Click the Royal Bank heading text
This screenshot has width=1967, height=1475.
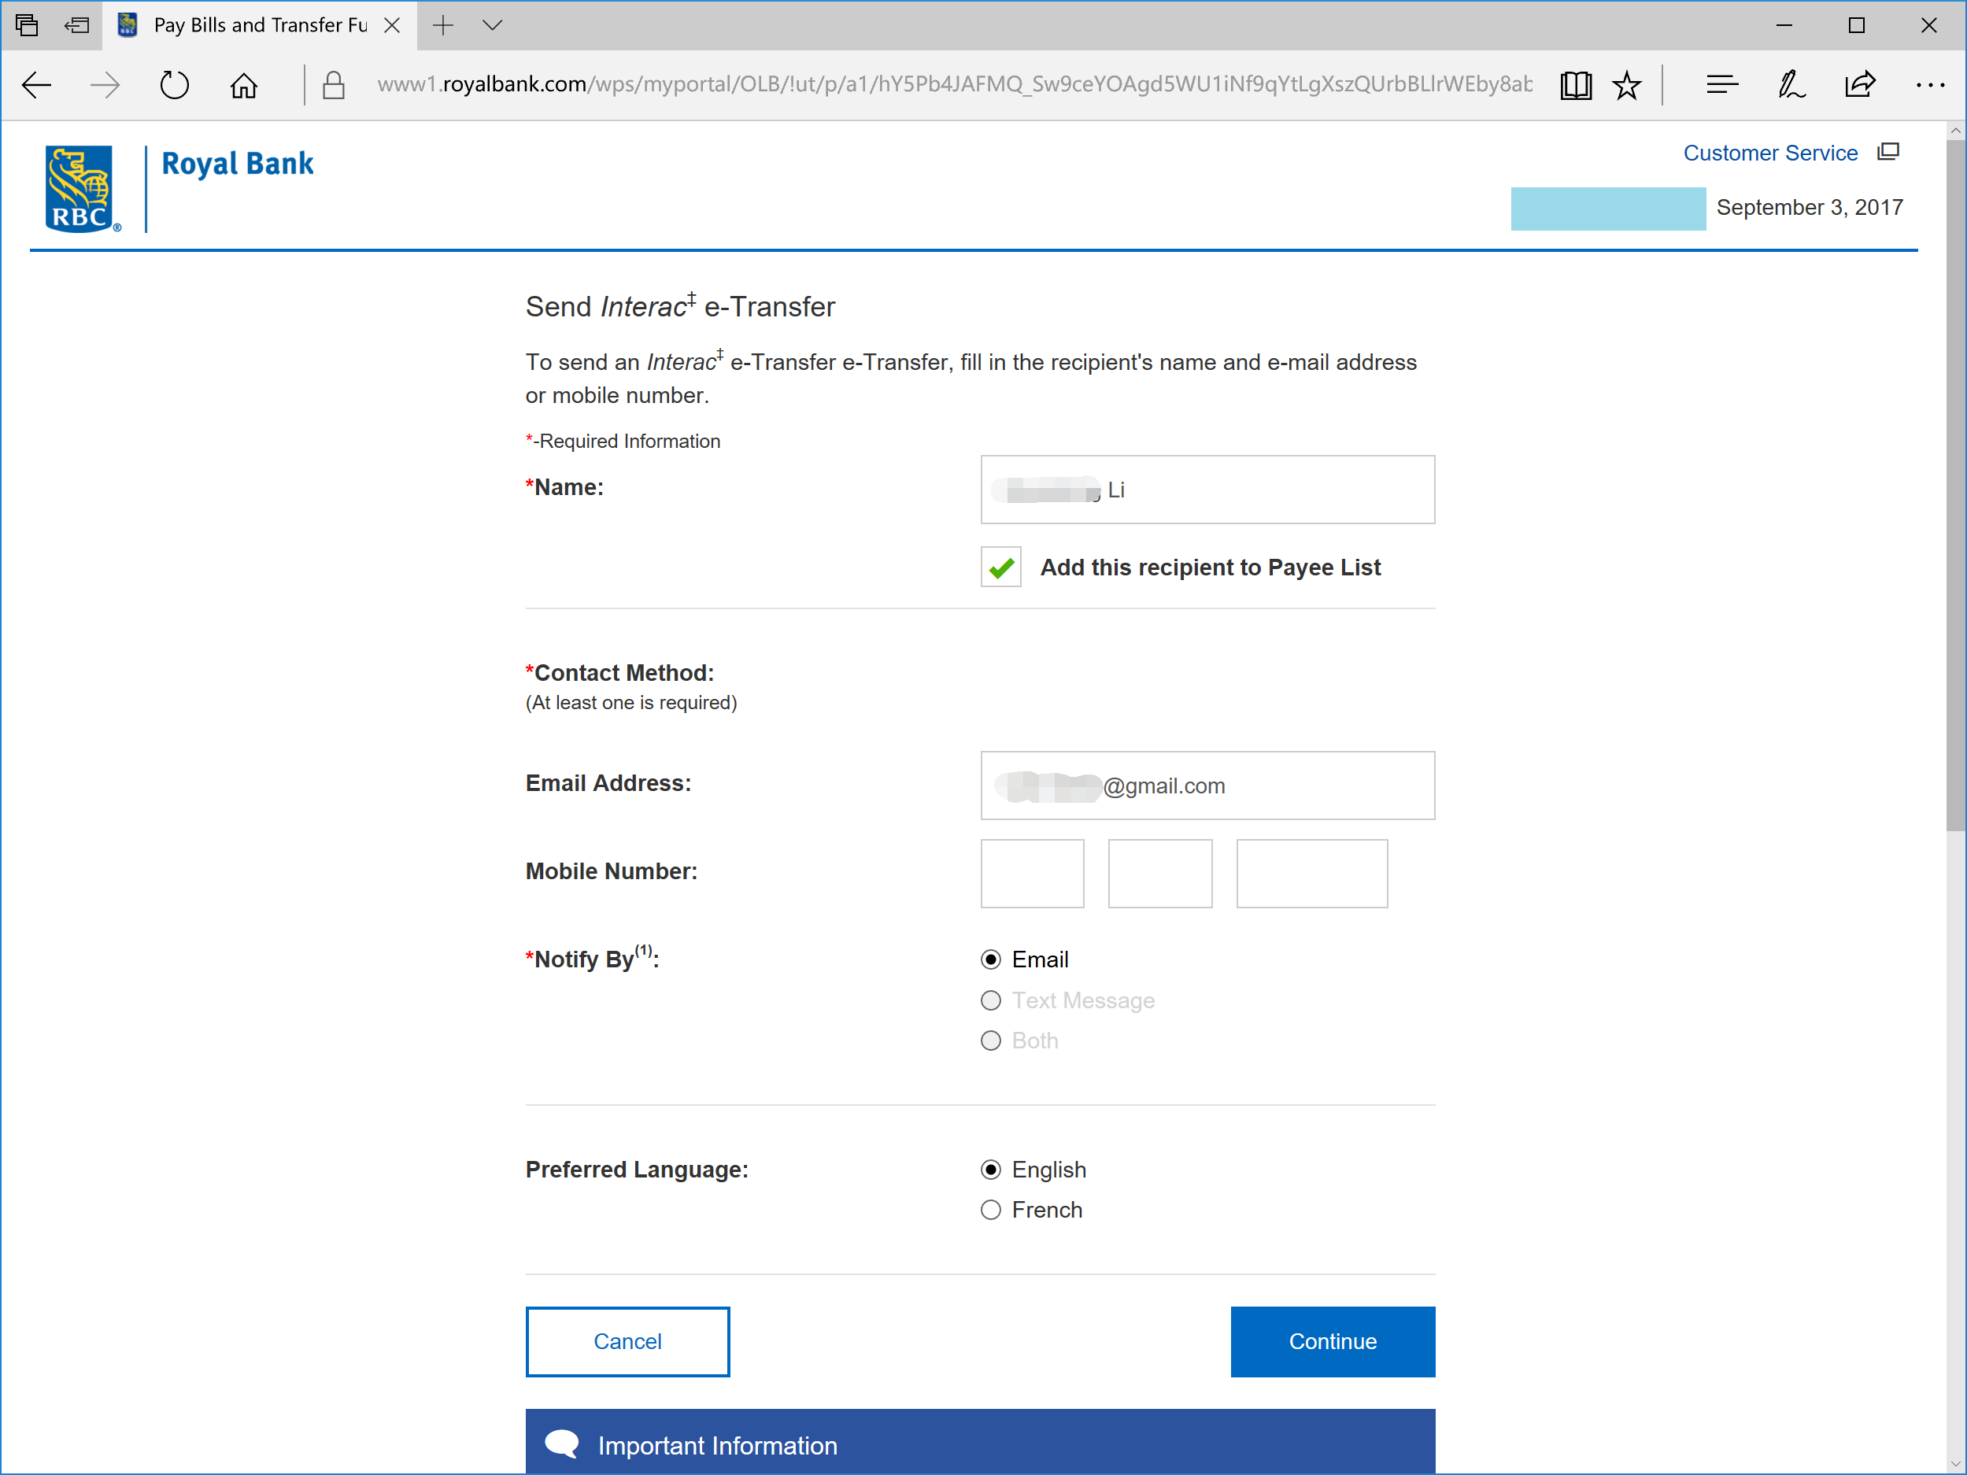coord(238,165)
